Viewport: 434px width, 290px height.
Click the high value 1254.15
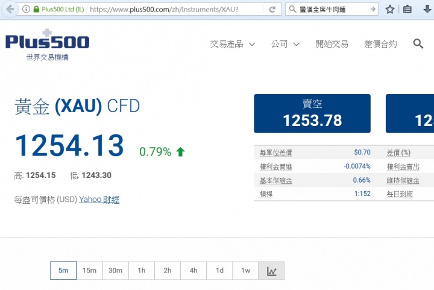coord(41,175)
